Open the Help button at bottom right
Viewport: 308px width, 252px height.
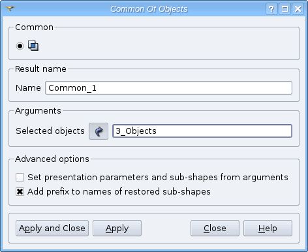(268, 228)
